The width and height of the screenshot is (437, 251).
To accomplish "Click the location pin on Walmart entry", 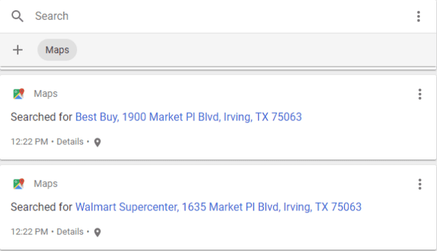I will pos(98,232).
